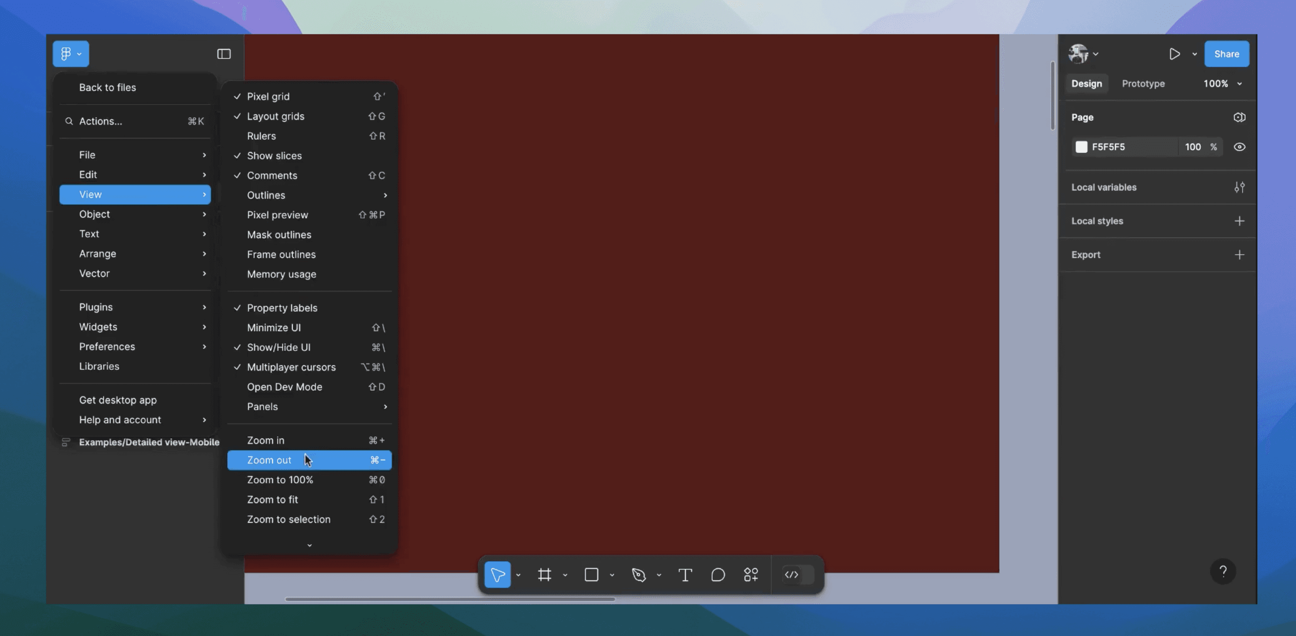Open the Comment tool
1296x636 pixels.
(x=718, y=575)
